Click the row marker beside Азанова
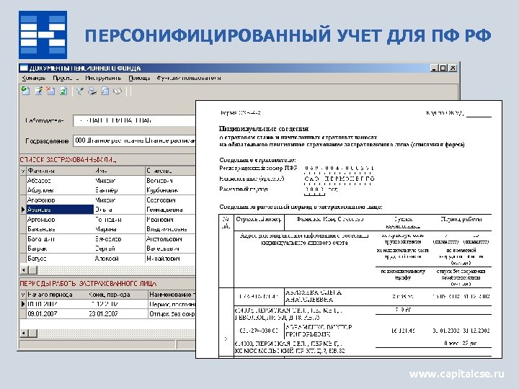 pos(23,210)
